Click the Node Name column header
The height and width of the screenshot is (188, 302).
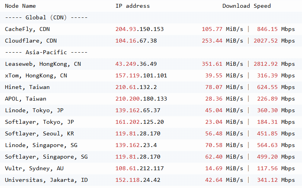click(20, 6)
